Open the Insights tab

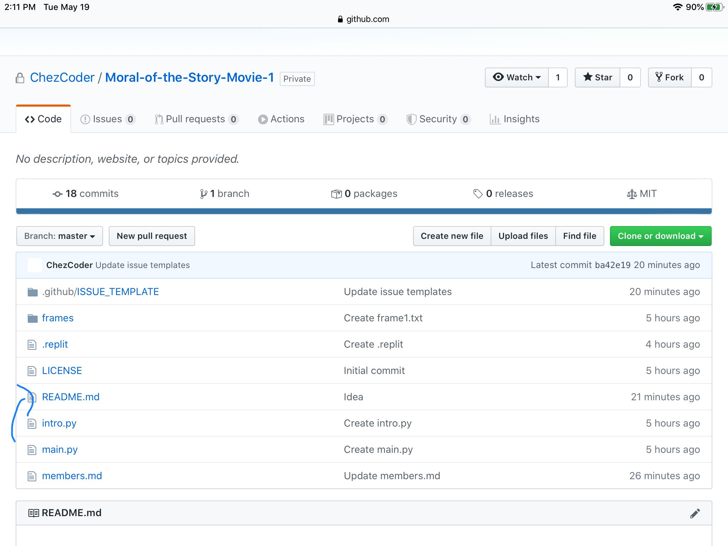click(515, 119)
